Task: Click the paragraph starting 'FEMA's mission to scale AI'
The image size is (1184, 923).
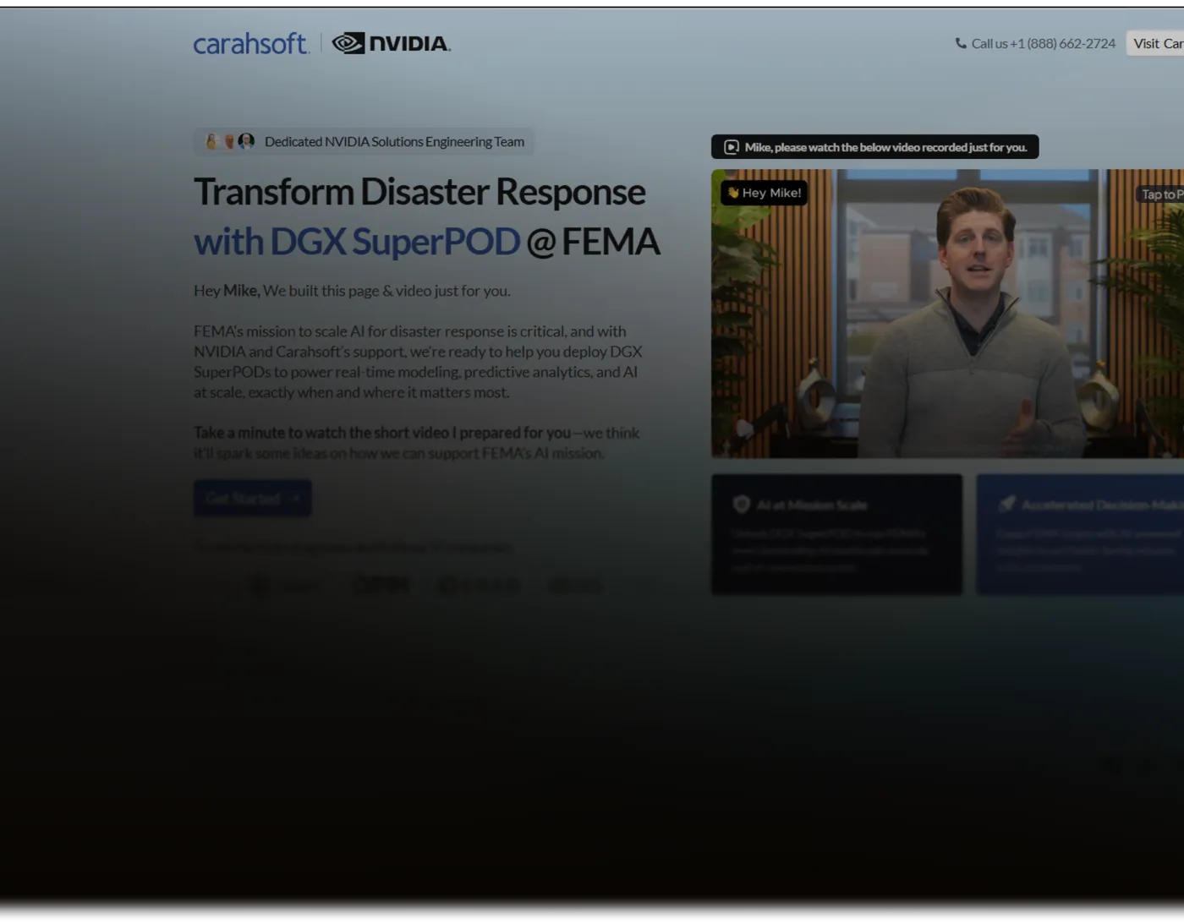Action: [x=418, y=362]
